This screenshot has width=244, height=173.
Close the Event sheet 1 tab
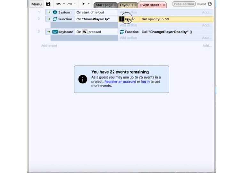(x=164, y=5)
